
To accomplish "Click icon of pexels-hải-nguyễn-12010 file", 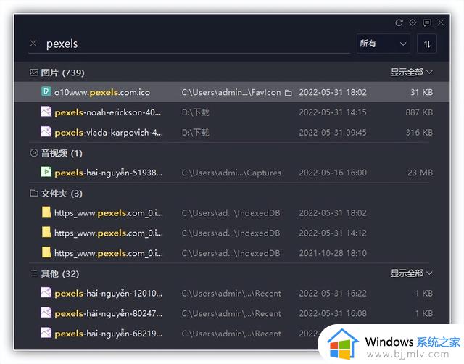I will pyautogui.click(x=46, y=293).
